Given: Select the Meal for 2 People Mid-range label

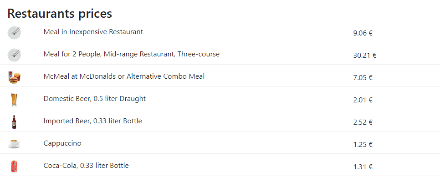Looking at the screenshot, I should (x=131, y=54).
